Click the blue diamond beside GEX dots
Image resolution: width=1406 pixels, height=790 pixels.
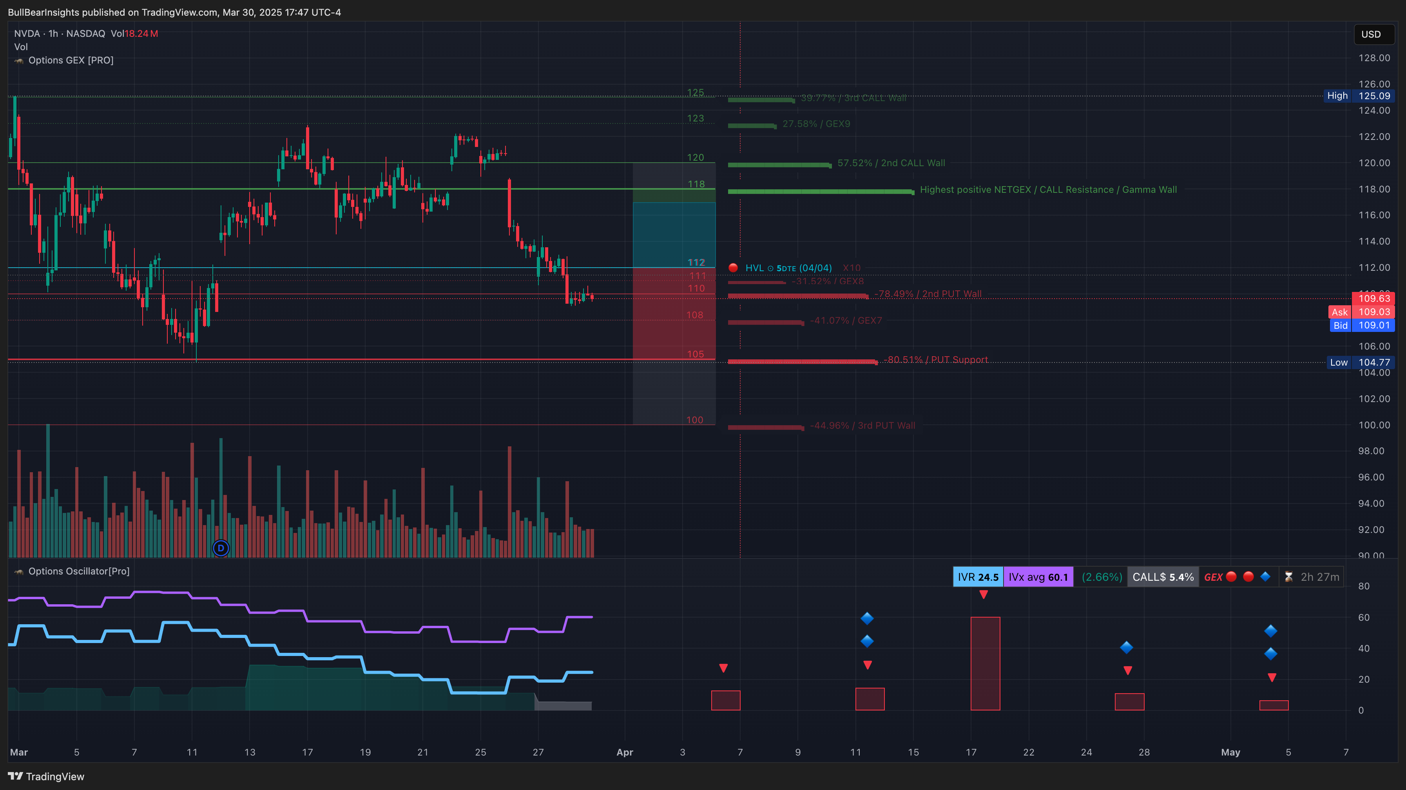click(x=1266, y=576)
